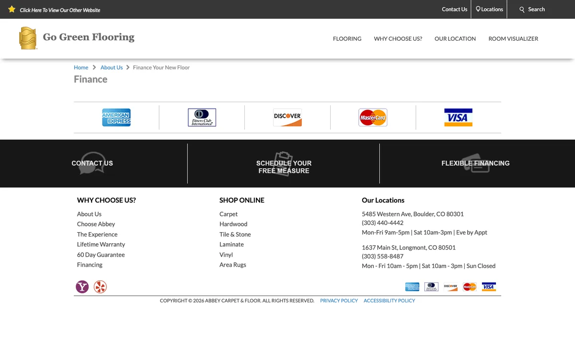This screenshot has height=359, width=575.
Task: Shop Hardwood in footer
Action: coord(233,224)
